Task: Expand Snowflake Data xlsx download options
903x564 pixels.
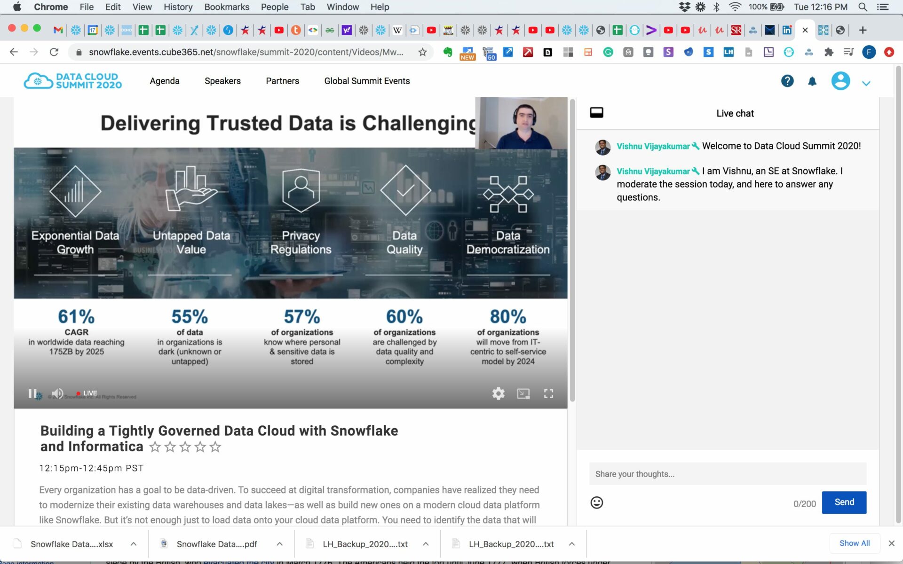Action: (134, 544)
